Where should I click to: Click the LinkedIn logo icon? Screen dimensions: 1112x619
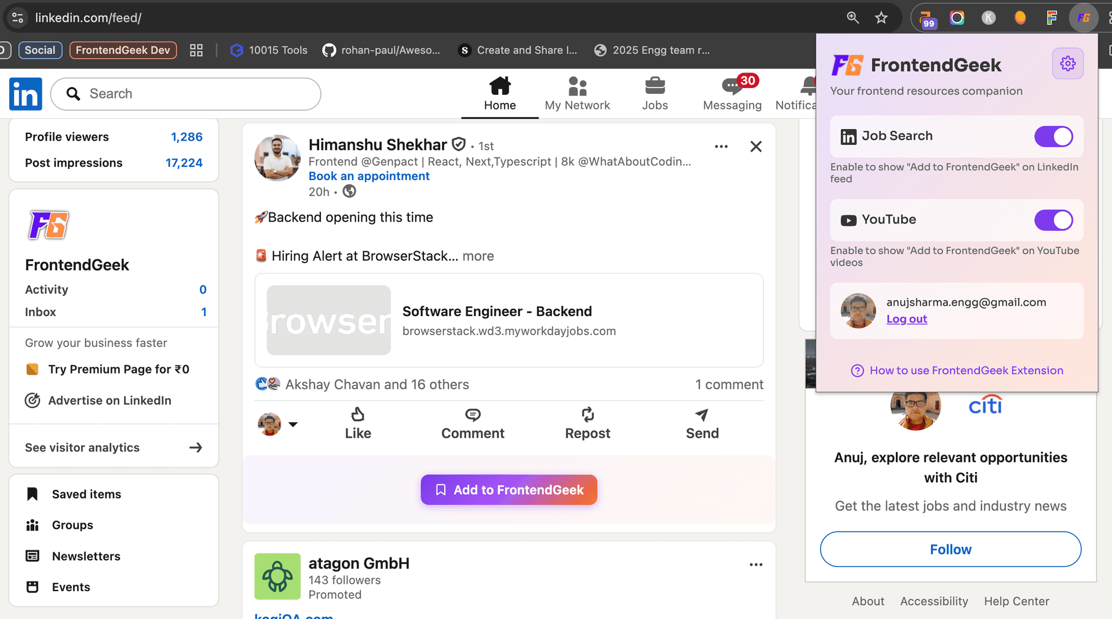(x=25, y=94)
